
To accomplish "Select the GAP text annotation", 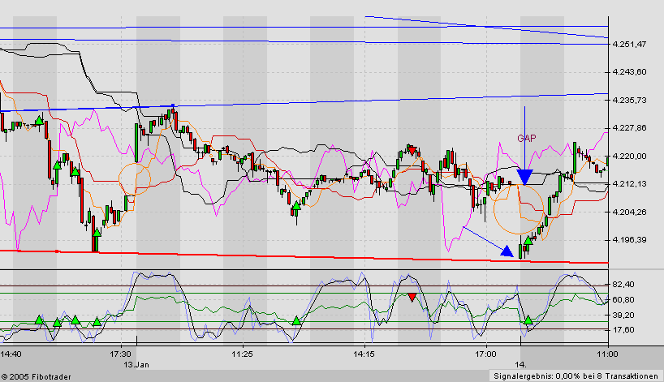I will 526,139.
